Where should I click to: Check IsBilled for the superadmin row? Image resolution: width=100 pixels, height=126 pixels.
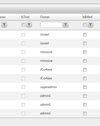[85, 87]
